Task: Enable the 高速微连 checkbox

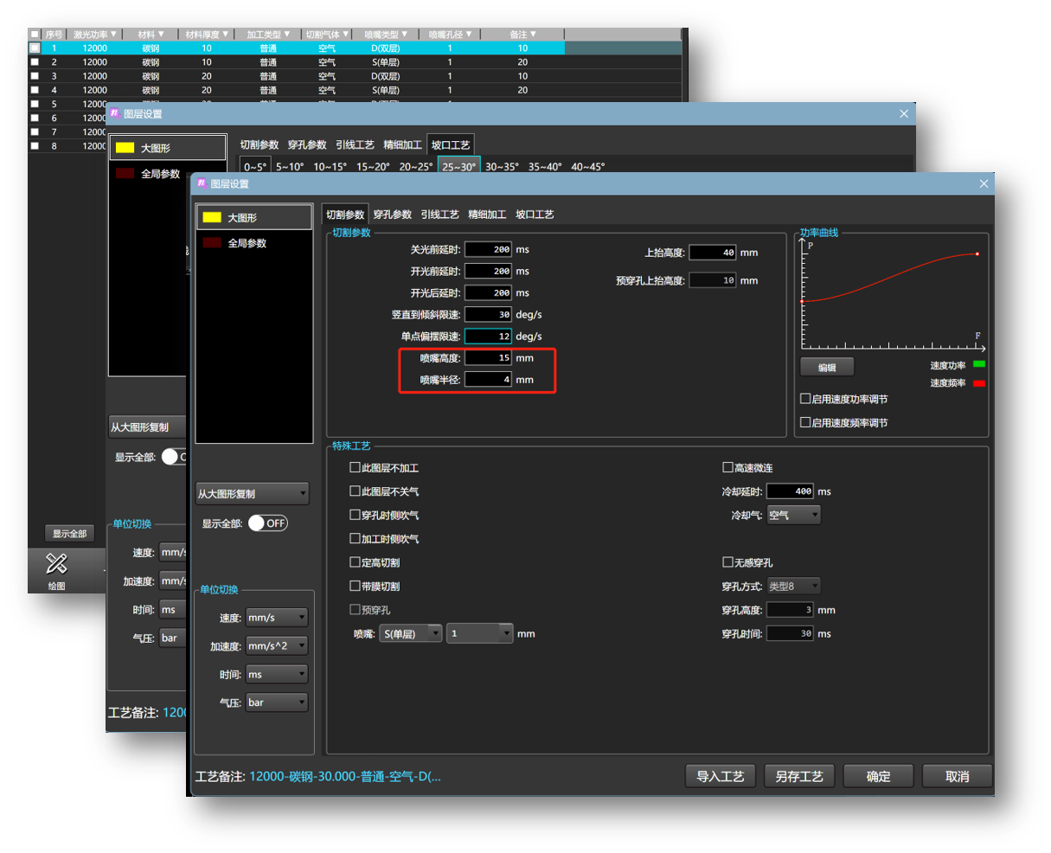Action: [727, 468]
